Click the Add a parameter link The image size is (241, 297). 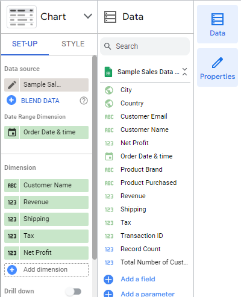click(x=148, y=294)
